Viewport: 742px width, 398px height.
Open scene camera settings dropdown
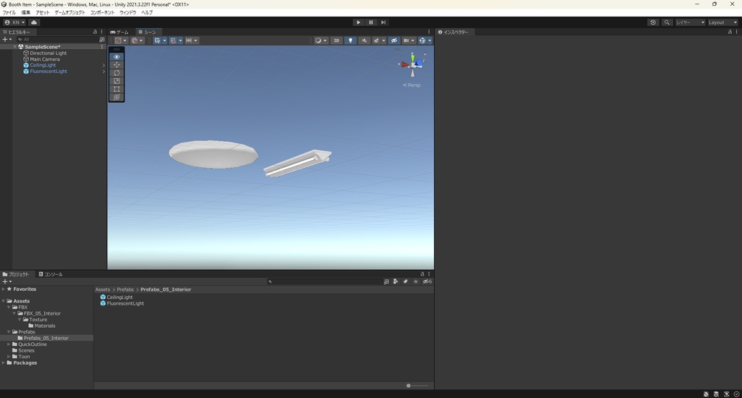pos(409,41)
